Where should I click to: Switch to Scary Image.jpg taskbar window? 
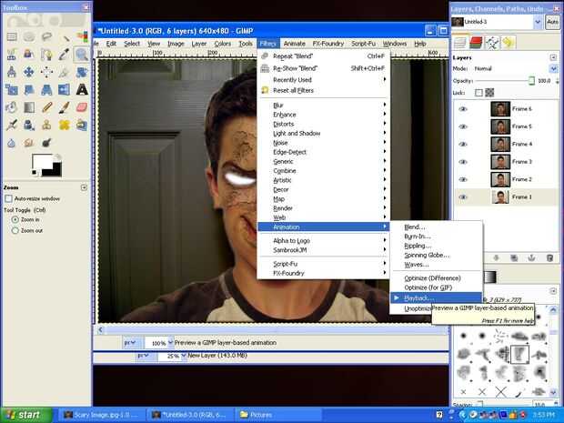tap(101, 415)
